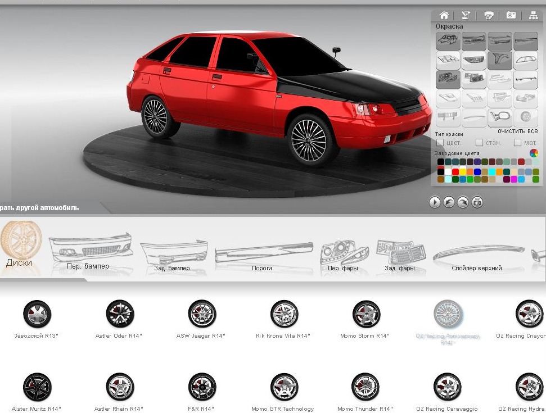Select car body paint part icon
Screen dimensions: 546x413
[x=448, y=42]
